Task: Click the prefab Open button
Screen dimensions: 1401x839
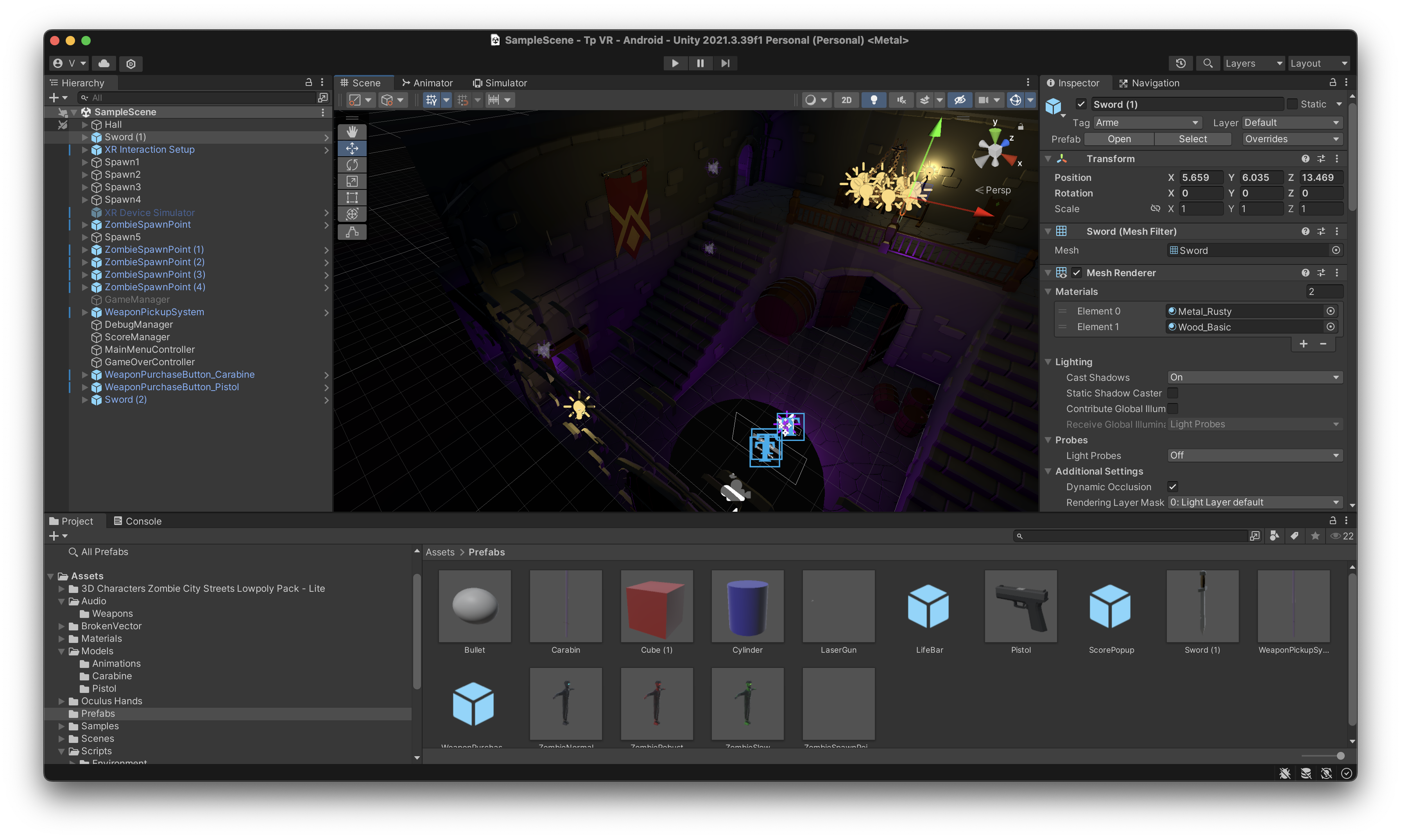Action: pos(1119,139)
